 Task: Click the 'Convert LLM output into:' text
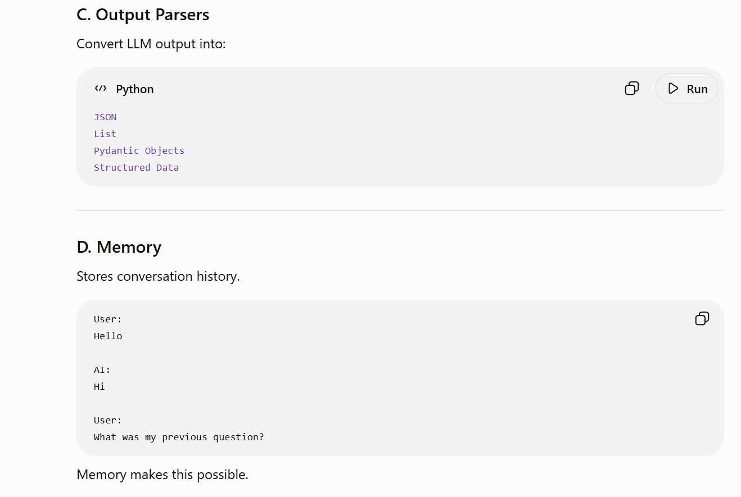151,44
